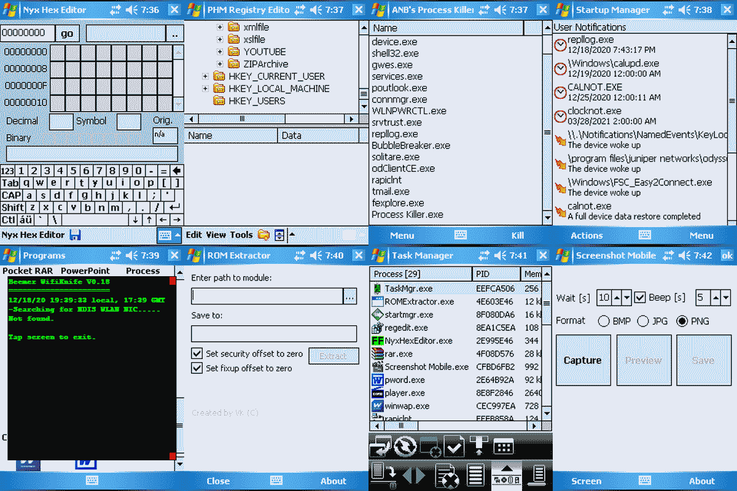Click the up-down arrows icon in the Registry Editor toolbar
The height and width of the screenshot is (491, 737).
click(x=279, y=234)
